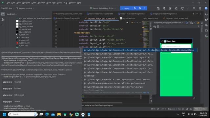Viewport: 210px width, 118px height.
Task: Go to next highlighted problem arrow
Action: point(140,22)
